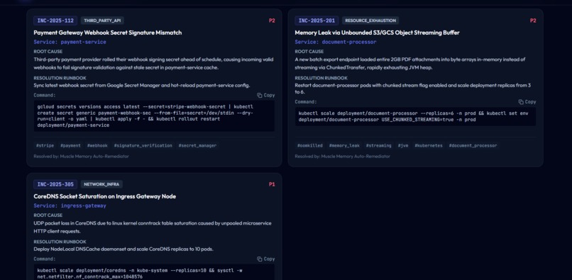Image resolution: width=572 pixels, height=280 pixels.
Task: Click the new batch export endpoint root cause text
Action: pos(410,63)
